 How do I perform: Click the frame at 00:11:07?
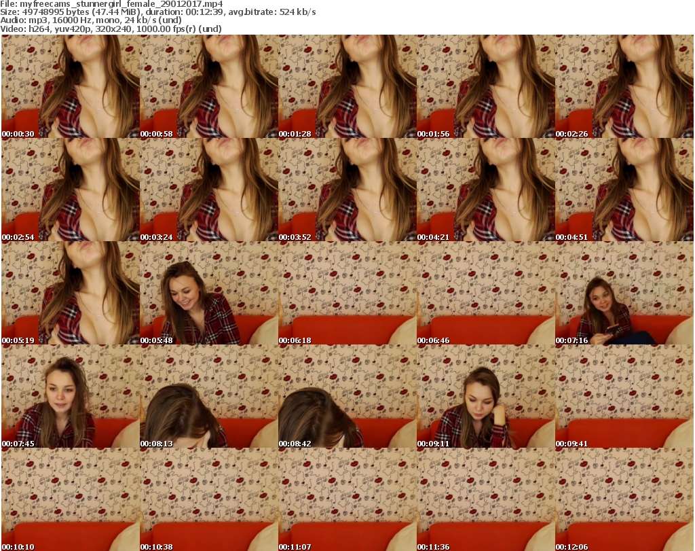click(x=347, y=499)
